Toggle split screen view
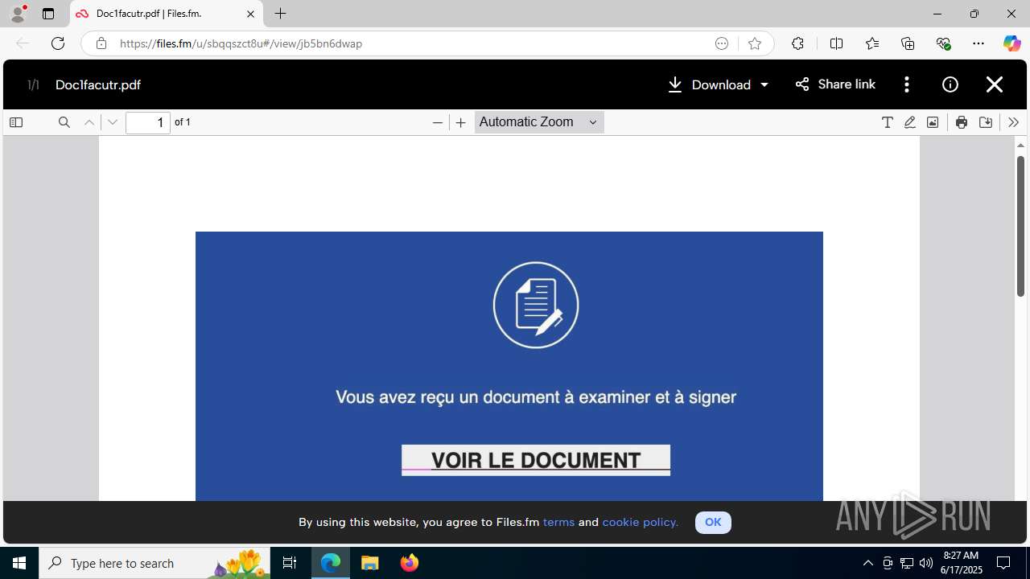The height and width of the screenshot is (579, 1030). tap(836, 43)
